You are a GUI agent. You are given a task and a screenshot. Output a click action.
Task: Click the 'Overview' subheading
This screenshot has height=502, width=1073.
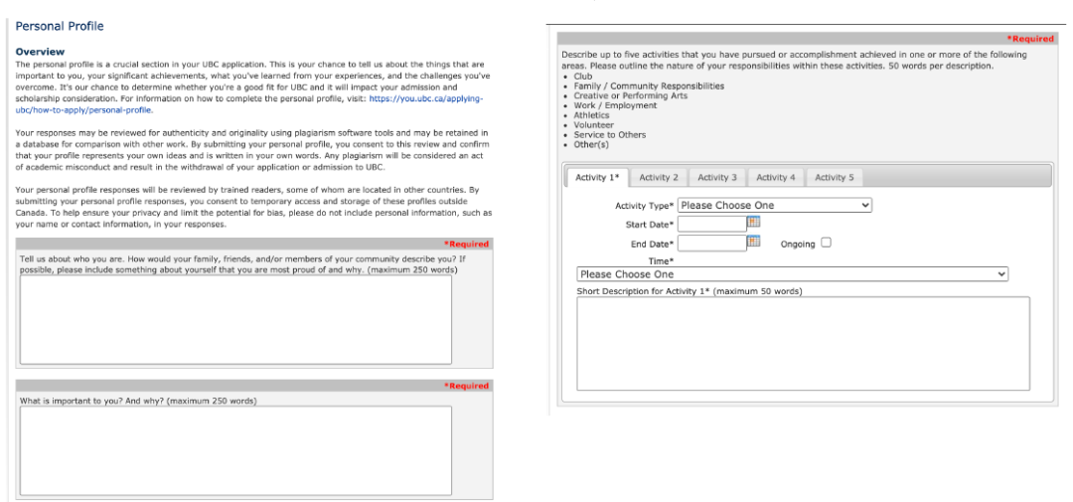(x=40, y=52)
